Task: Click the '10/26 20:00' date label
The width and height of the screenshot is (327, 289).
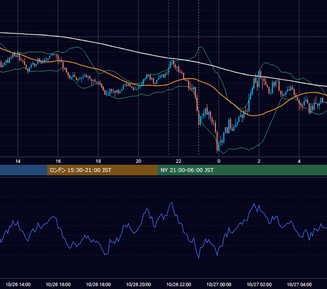Action: (138, 284)
